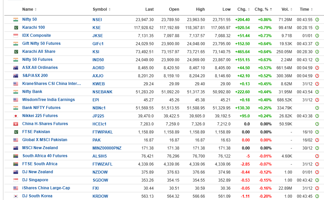Viewport: 324px width, 200px height.
Task: Open the Nifty 50 index link
Action: tap(29, 19)
